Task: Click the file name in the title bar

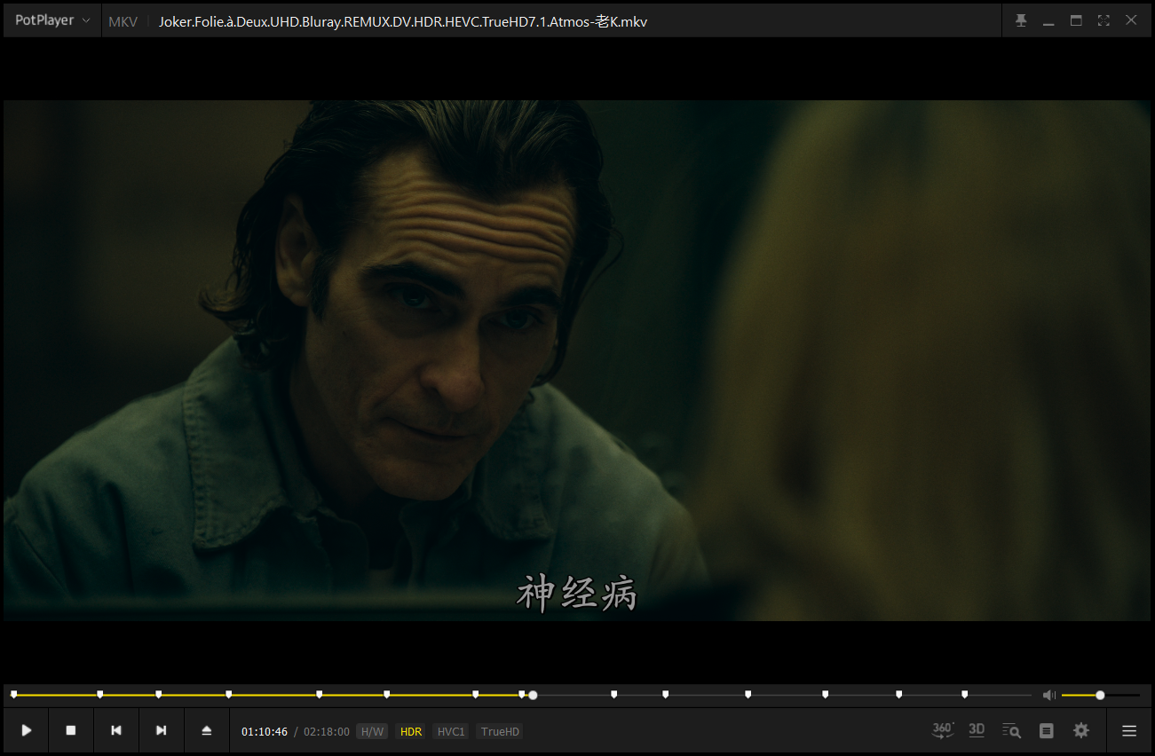Action: point(403,21)
